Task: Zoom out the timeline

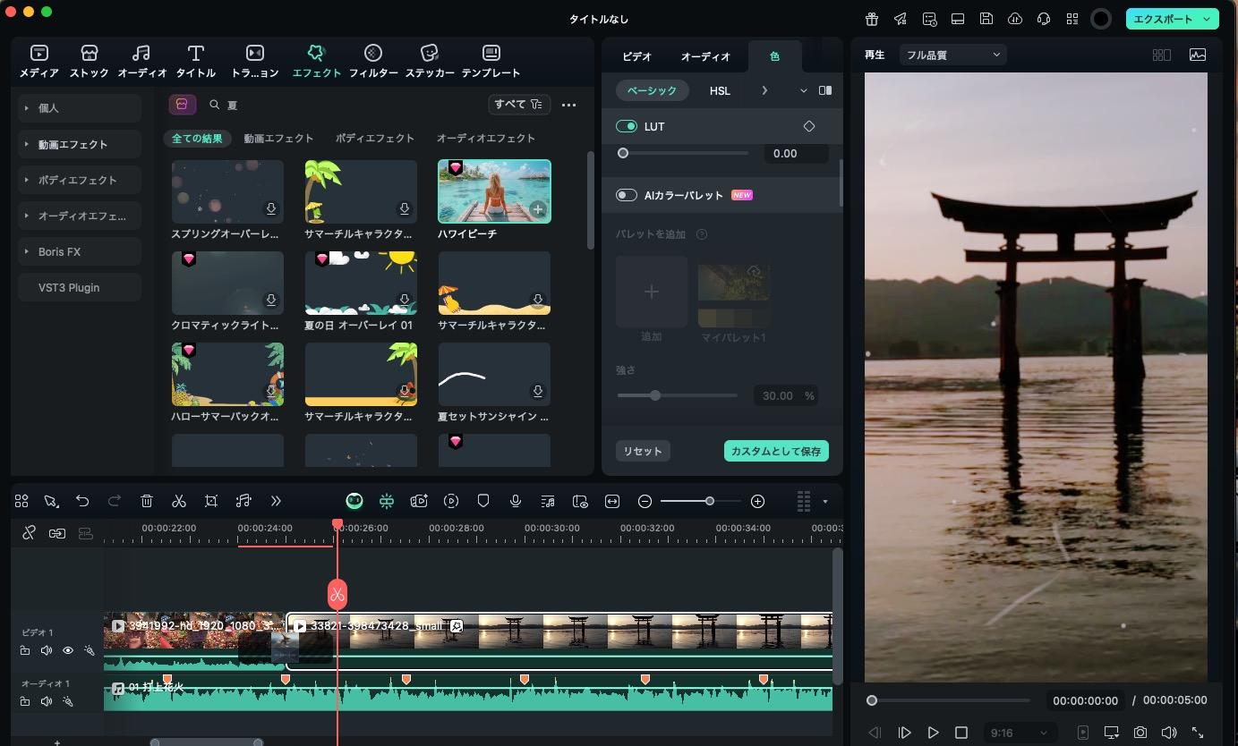Action: pyautogui.click(x=645, y=501)
